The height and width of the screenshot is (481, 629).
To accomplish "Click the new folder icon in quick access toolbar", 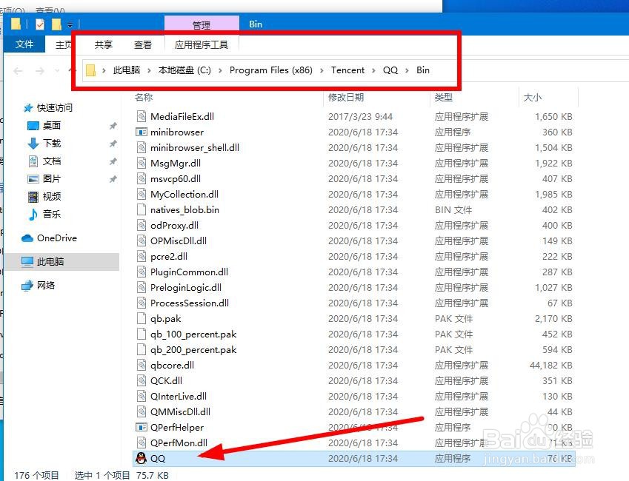I will coord(56,24).
